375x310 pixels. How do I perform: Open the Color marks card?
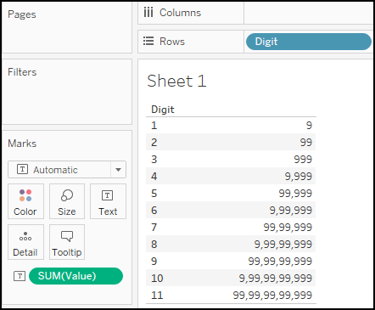25,201
